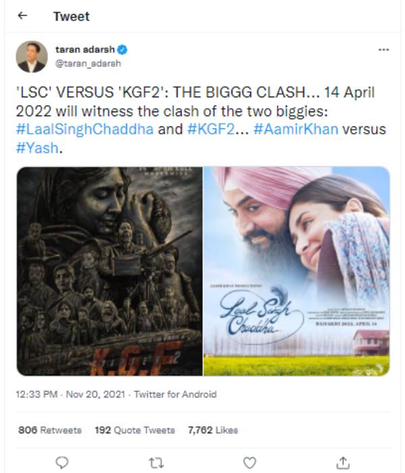Open share options with upload icon

pos(343,463)
